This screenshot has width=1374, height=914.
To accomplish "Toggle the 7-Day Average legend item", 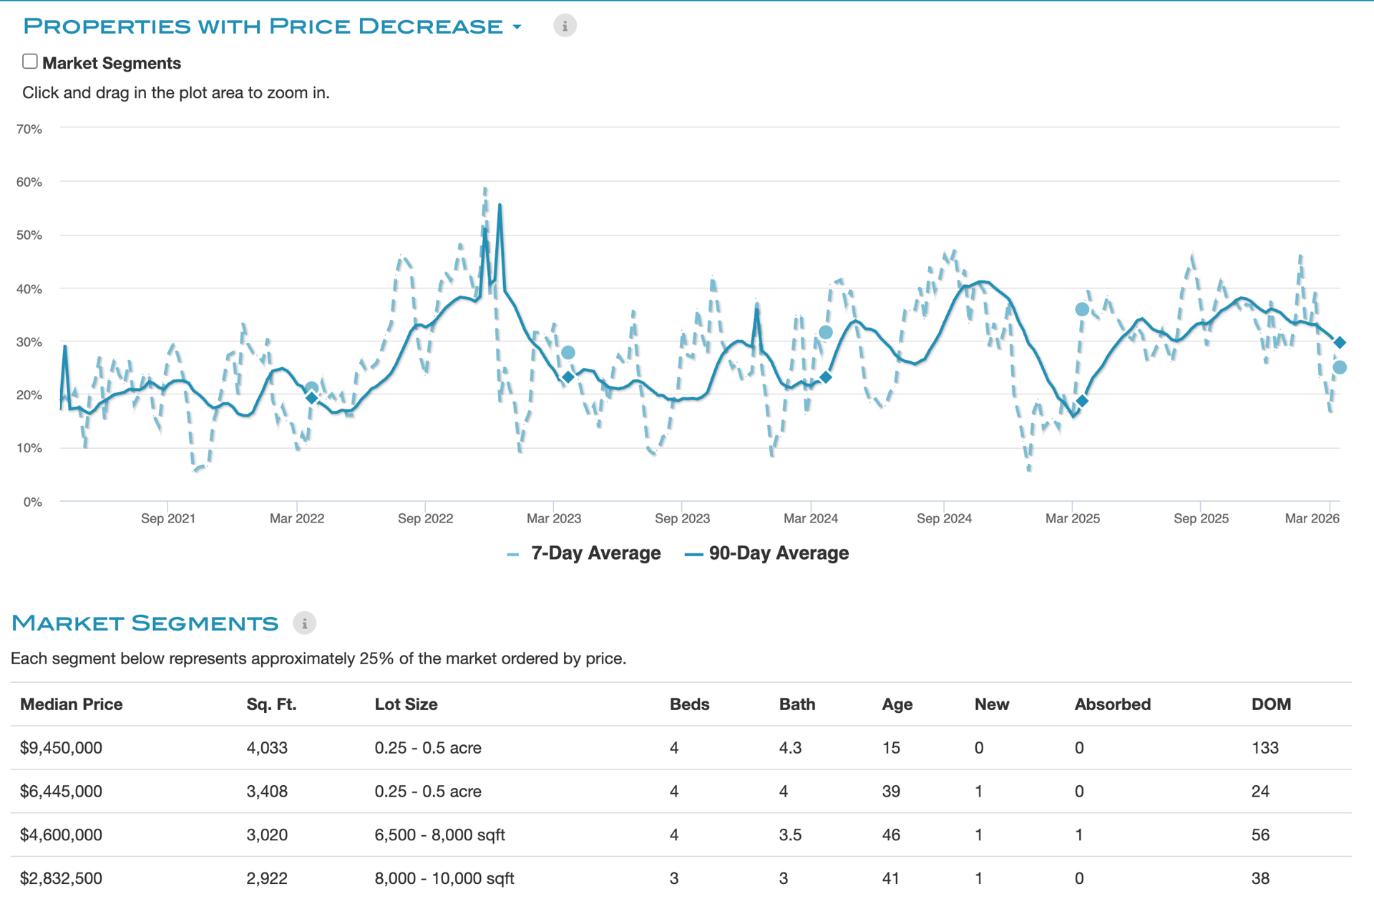I will (x=595, y=553).
